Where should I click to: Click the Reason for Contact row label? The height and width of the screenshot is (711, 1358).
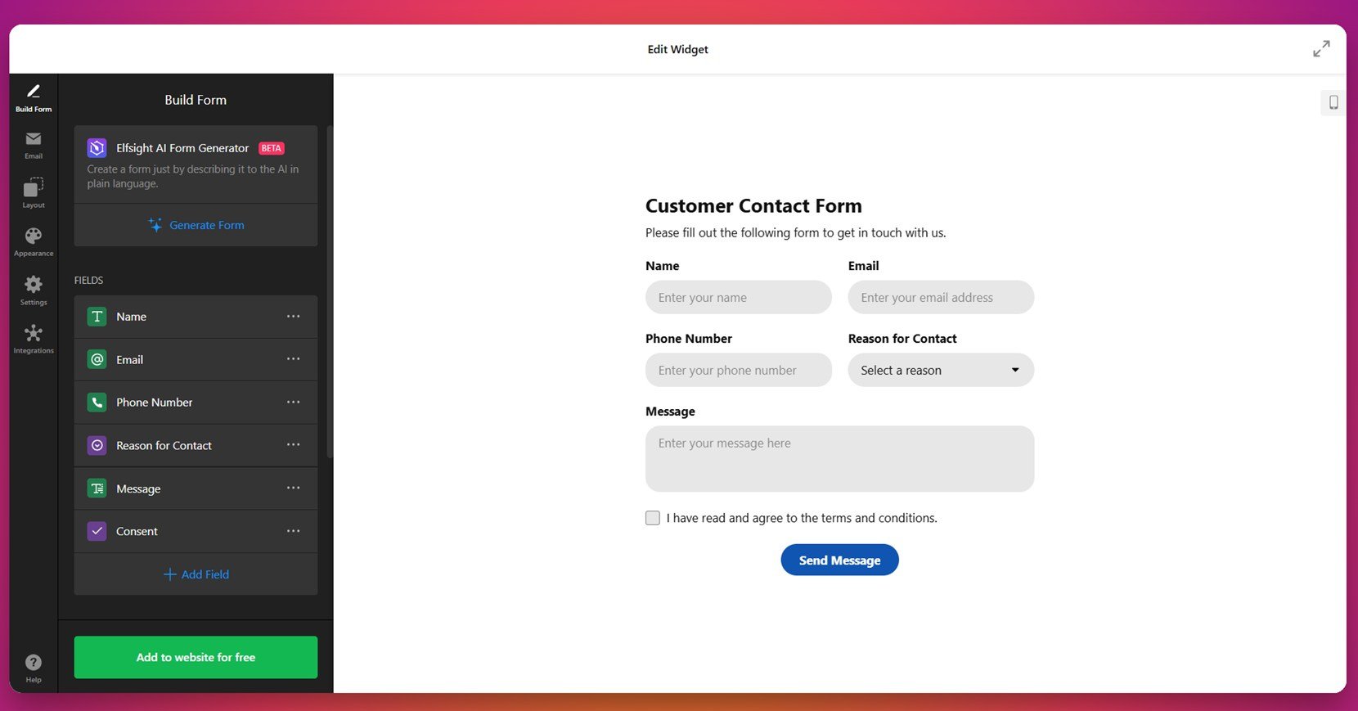click(164, 445)
